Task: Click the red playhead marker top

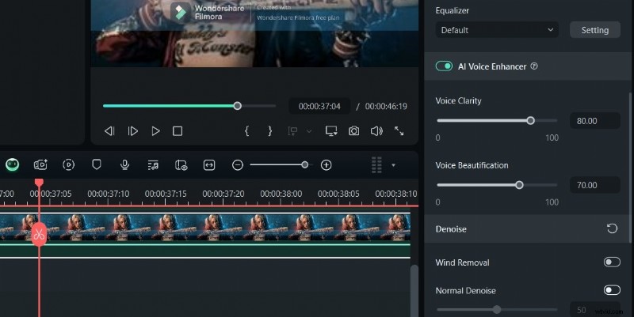Action: [39, 183]
